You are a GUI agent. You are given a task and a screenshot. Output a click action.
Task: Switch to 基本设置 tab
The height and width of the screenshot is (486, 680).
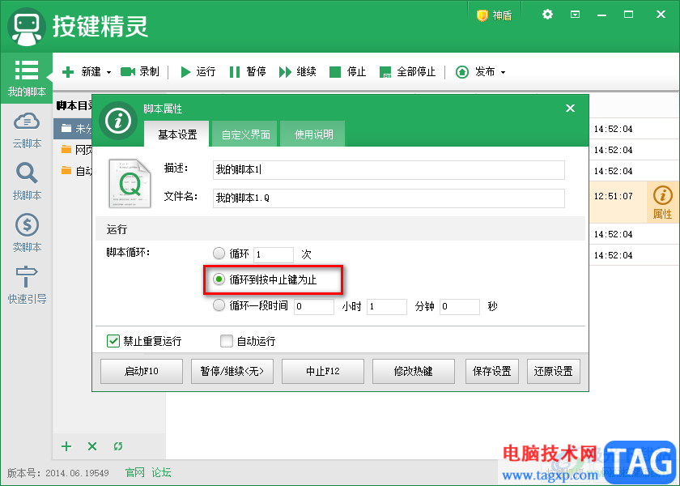tap(177, 134)
